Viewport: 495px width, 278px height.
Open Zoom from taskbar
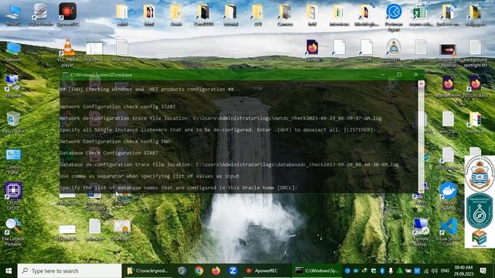pos(233,271)
